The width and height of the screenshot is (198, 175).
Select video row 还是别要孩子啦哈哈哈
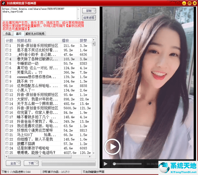pos(48,148)
